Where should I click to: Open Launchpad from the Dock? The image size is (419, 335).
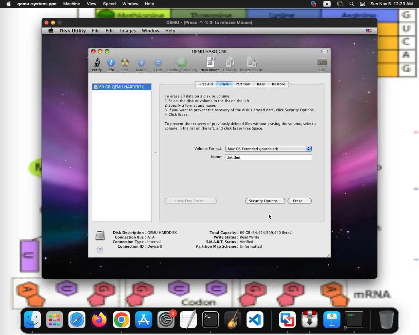(55, 319)
